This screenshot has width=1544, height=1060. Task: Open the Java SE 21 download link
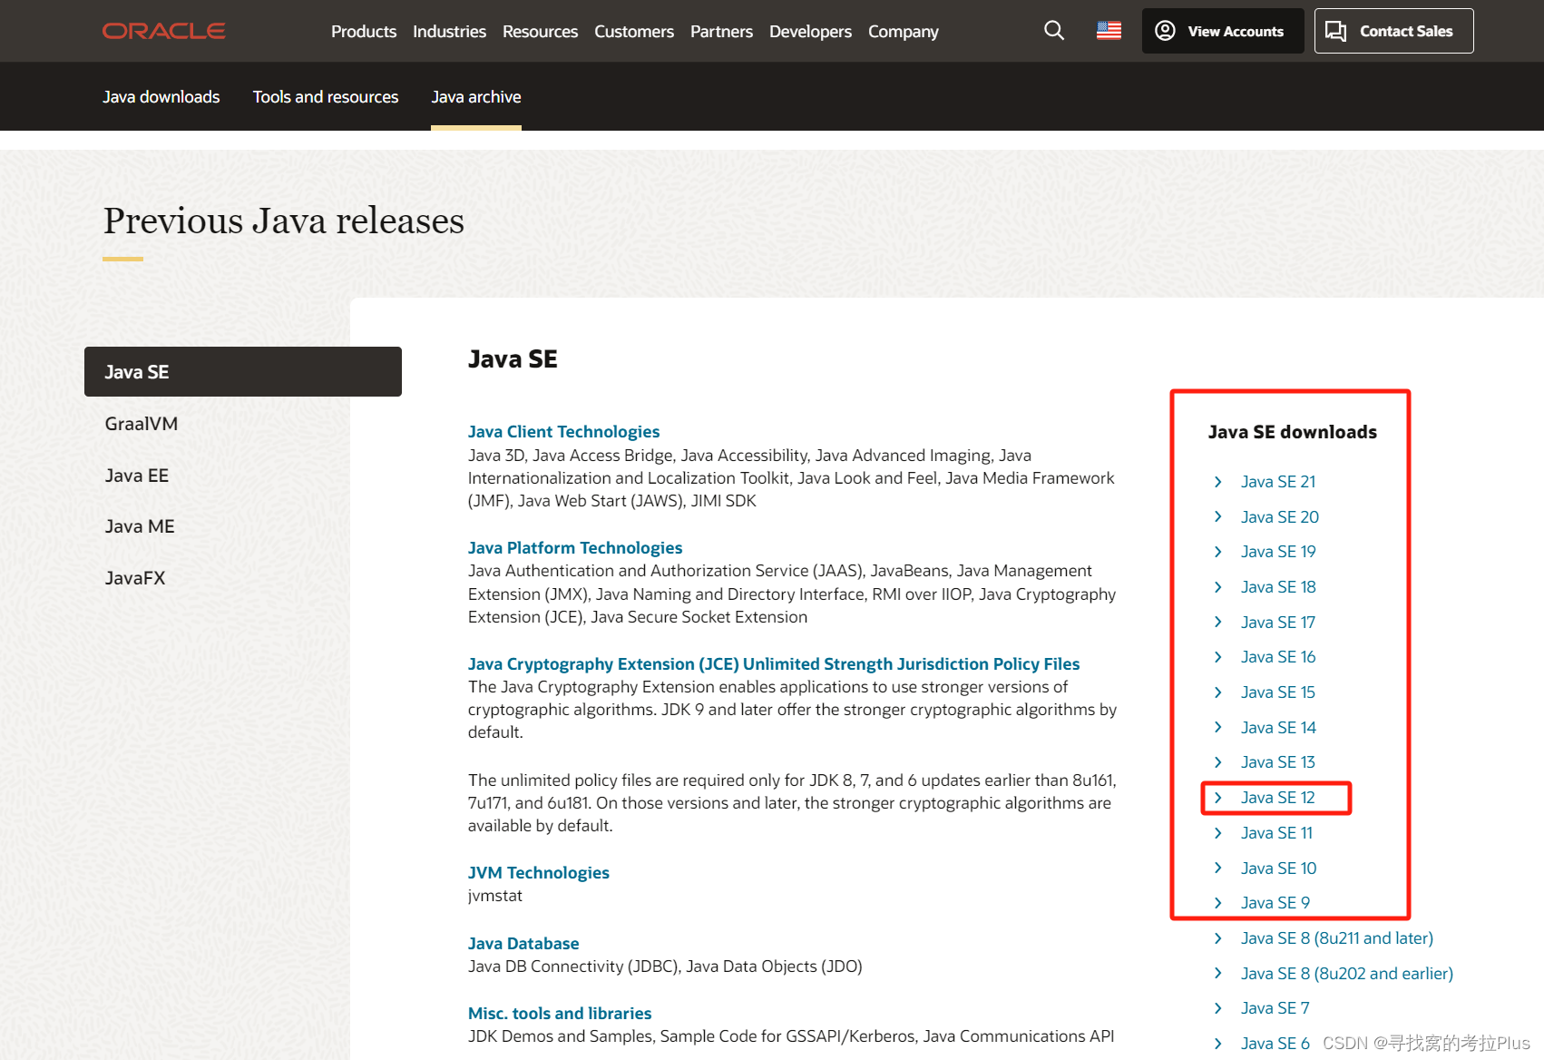tap(1278, 482)
